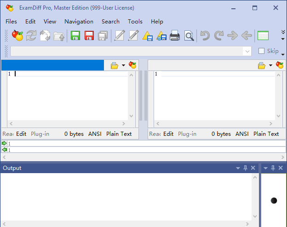Click right pane scrollbar up arrow
This screenshot has height=227, width=287.
pyautogui.click(x=278, y=75)
